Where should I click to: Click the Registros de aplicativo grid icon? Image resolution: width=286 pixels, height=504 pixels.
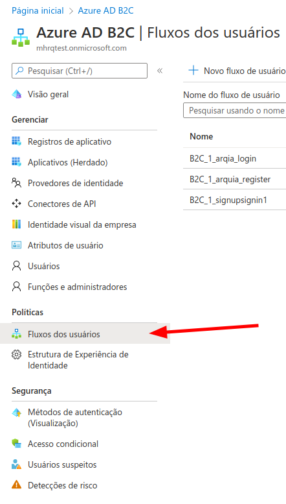(x=16, y=141)
